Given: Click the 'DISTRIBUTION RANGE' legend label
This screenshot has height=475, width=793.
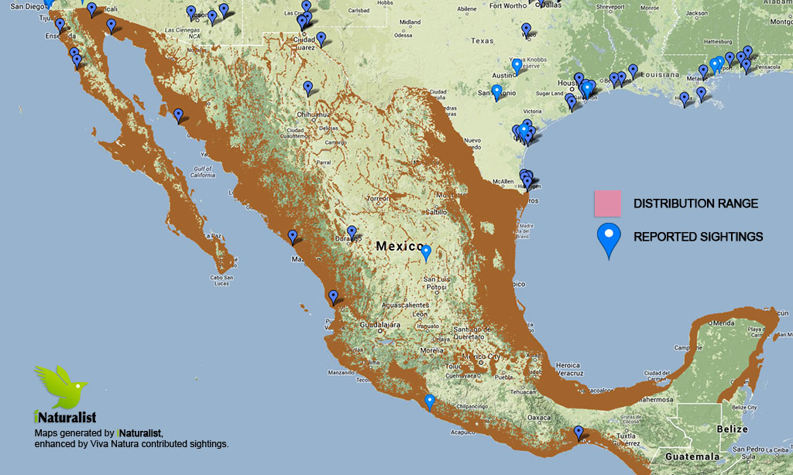Looking at the screenshot, I should coord(695,203).
